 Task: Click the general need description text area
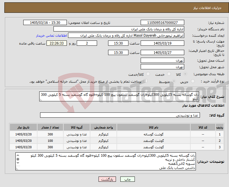tap(119, 96)
